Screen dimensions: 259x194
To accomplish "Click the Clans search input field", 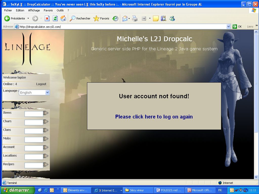I will pyautogui.click(x=34, y=131).
